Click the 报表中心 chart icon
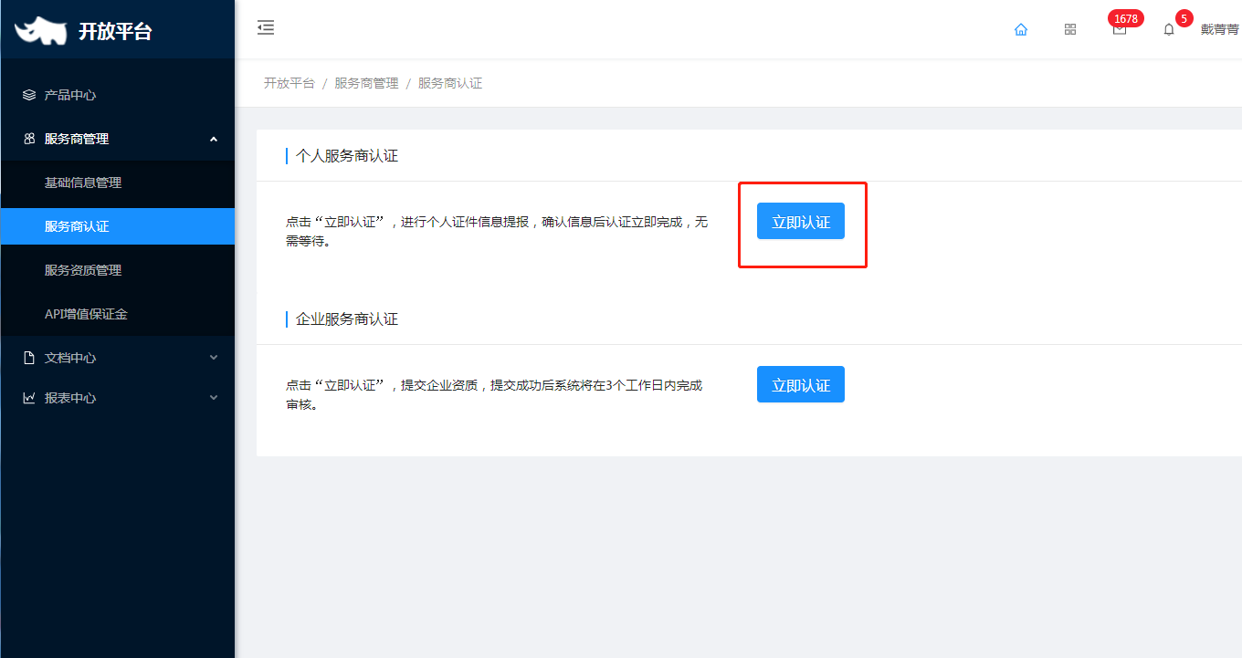1242x658 pixels. pos(29,398)
